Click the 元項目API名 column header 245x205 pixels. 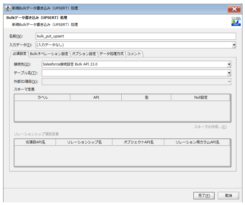pyautogui.click(x=35, y=142)
